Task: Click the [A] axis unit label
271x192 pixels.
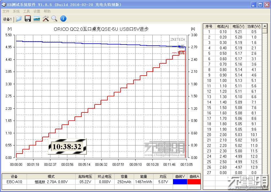Action: [x=193, y=29]
